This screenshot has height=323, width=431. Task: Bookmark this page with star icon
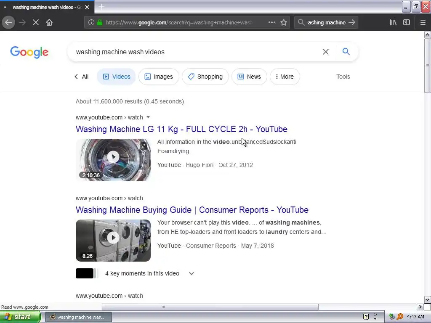pos(284,22)
